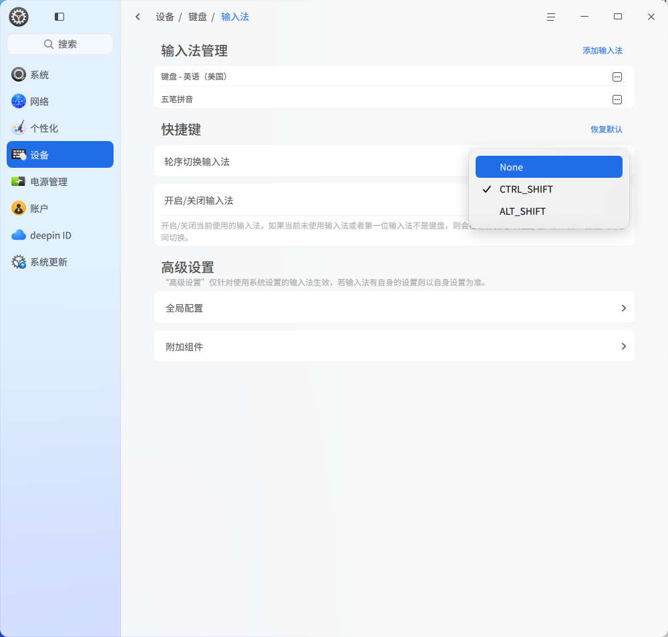Choose CTRL_SHIFT shortcut option
Image resolution: width=668 pixels, height=637 pixels.
(548, 189)
